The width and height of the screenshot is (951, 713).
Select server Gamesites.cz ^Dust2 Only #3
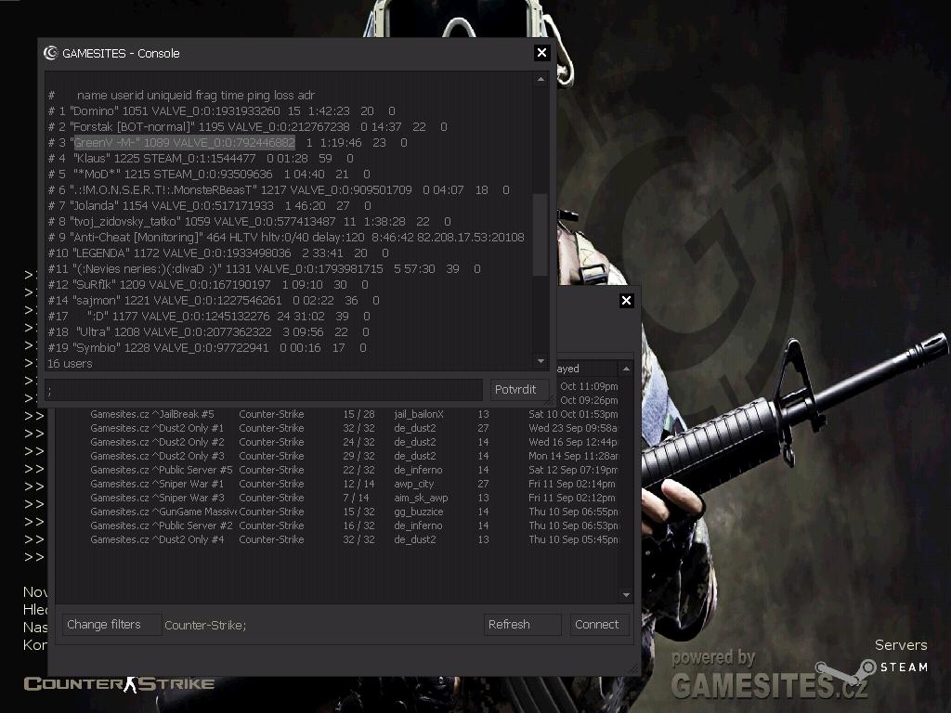coord(336,456)
